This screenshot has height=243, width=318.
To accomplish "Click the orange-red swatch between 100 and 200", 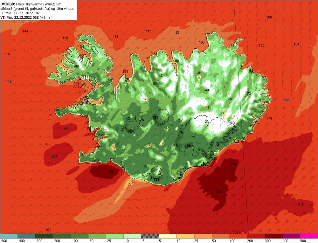I will click(238, 236).
